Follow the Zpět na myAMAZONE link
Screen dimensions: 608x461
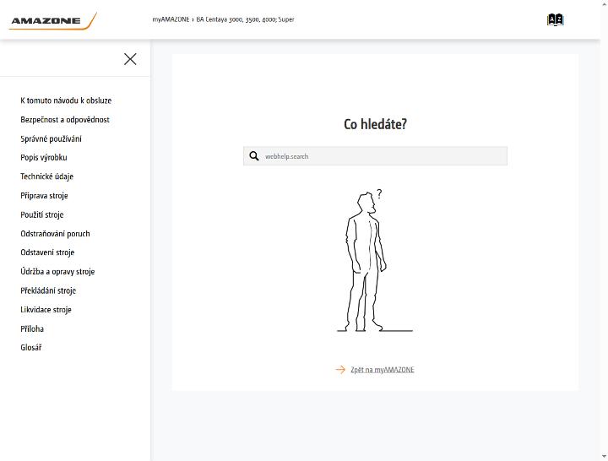click(x=383, y=370)
